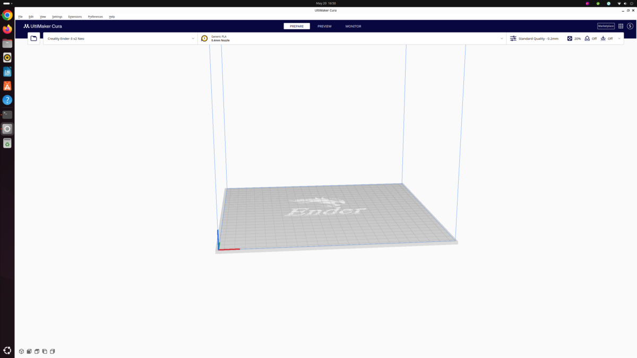Open LibreOffice Writer in the dock

tap(7, 72)
